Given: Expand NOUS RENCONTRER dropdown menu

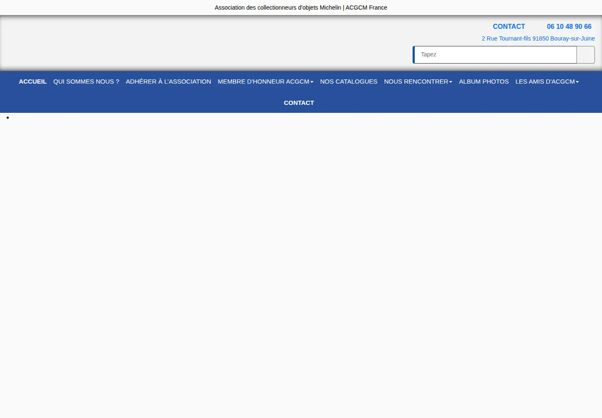Looking at the screenshot, I should (x=418, y=82).
